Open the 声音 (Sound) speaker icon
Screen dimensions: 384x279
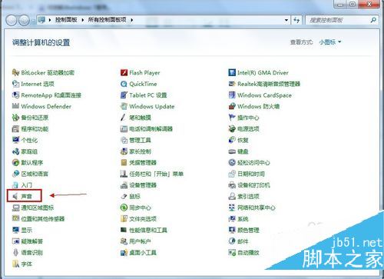pos(15,196)
